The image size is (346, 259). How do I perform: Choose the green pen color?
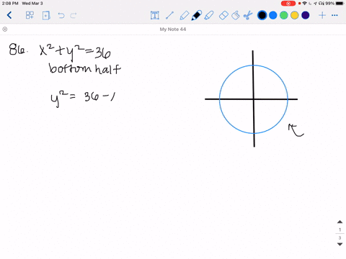pos(284,15)
